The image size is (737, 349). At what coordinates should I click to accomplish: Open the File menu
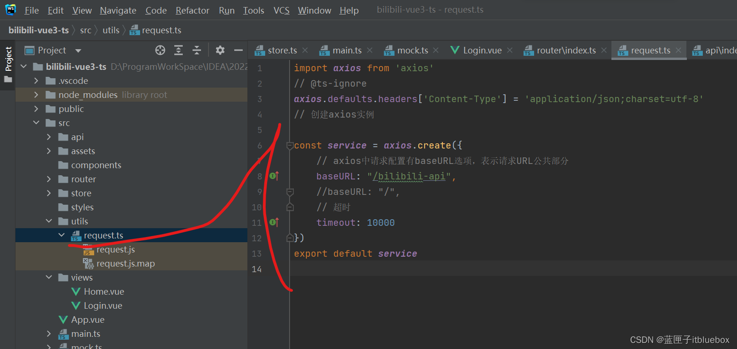31,10
